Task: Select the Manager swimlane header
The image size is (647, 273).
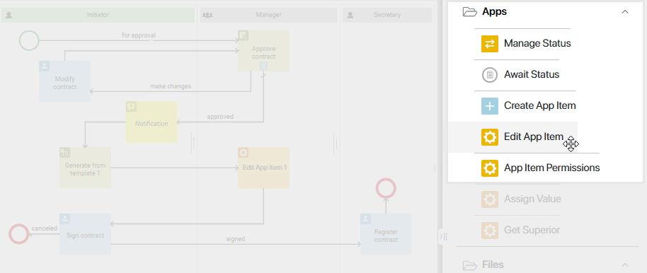Action: pyautogui.click(x=268, y=15)
